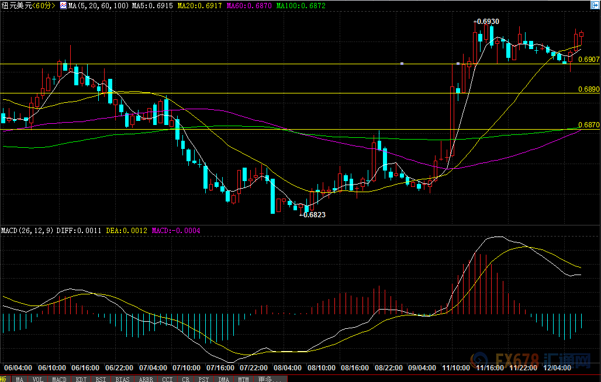Switch to the MTM indicator tab

tap(243, 379)
